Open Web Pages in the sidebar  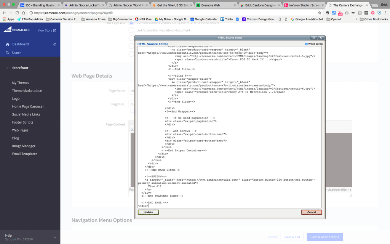pos(20,130)
